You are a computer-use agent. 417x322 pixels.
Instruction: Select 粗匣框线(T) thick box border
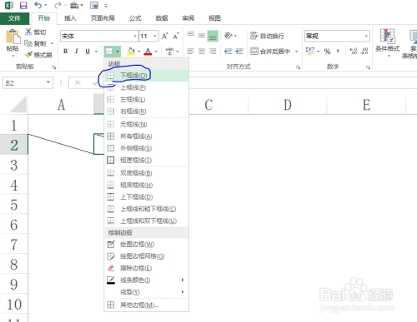coord(147,161)
